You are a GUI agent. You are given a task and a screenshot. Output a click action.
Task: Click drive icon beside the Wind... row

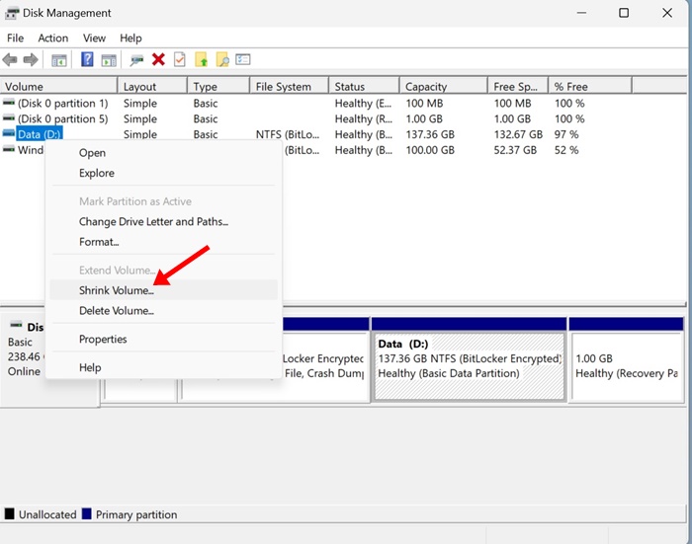click(8, 149)
